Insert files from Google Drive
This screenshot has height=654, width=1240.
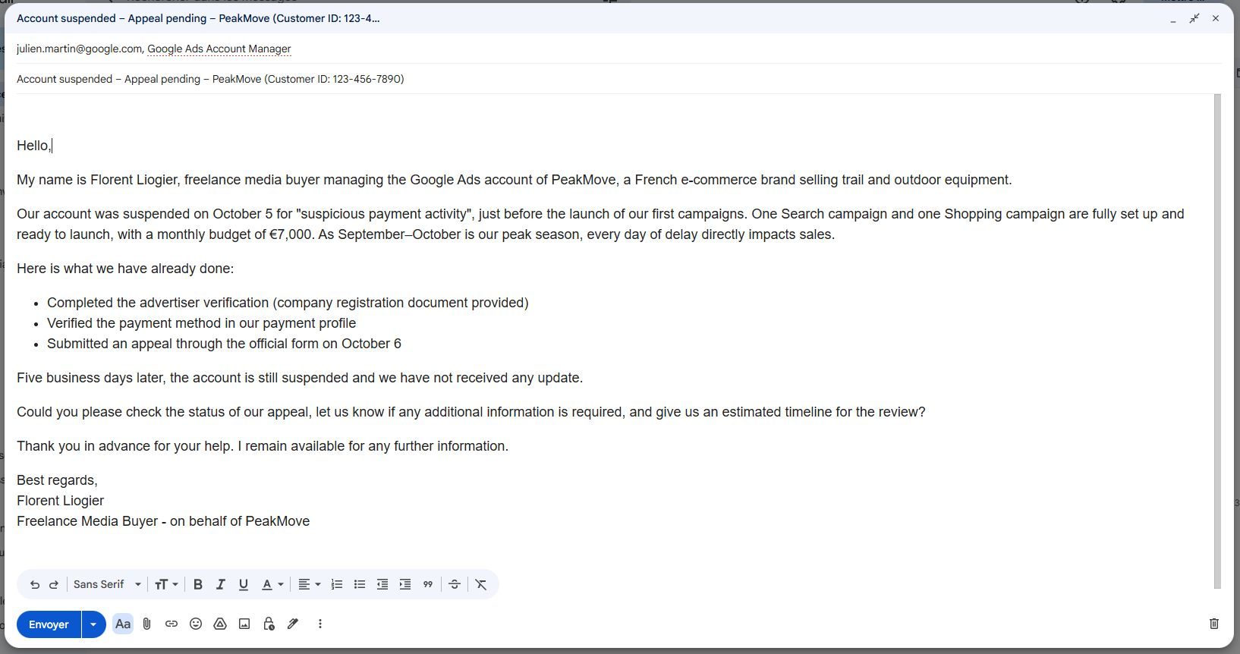click(220, 624)
